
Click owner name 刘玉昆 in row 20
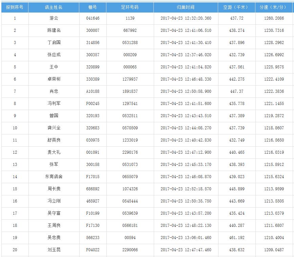coord(54,250)
